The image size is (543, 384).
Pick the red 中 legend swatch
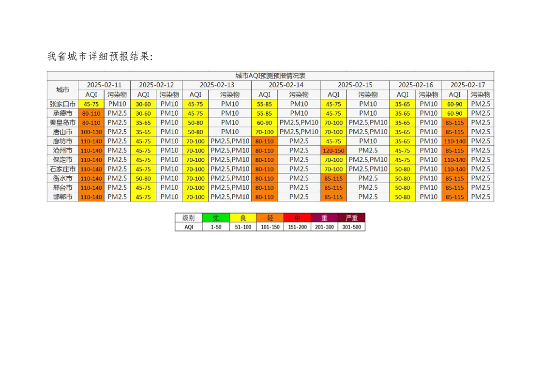click(297, 218)
